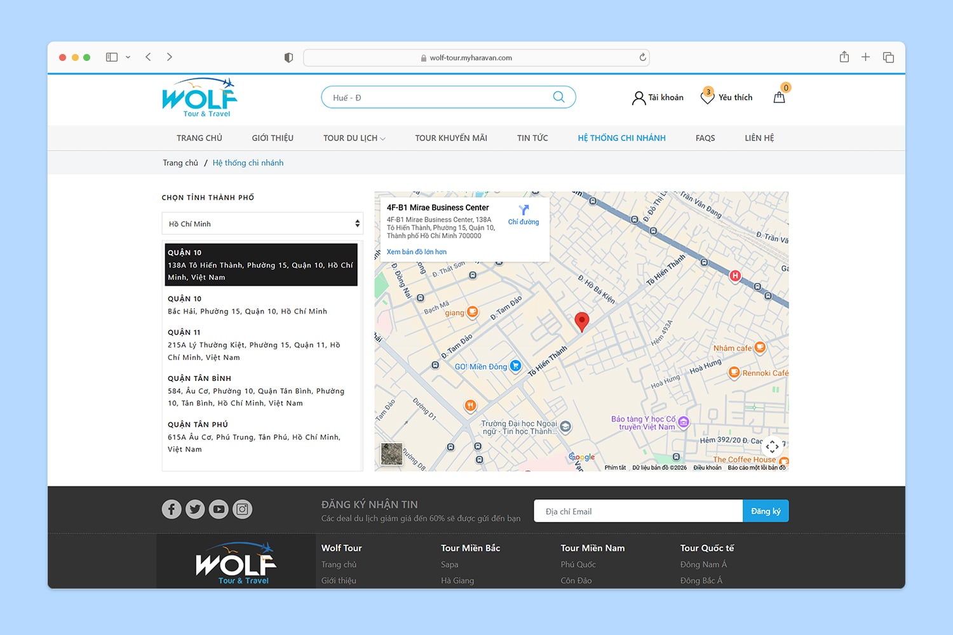The height and width of the screenshot is (635, 953).
Task: Toggle map fullscreen with the expand icon
Action: point(773,446)
